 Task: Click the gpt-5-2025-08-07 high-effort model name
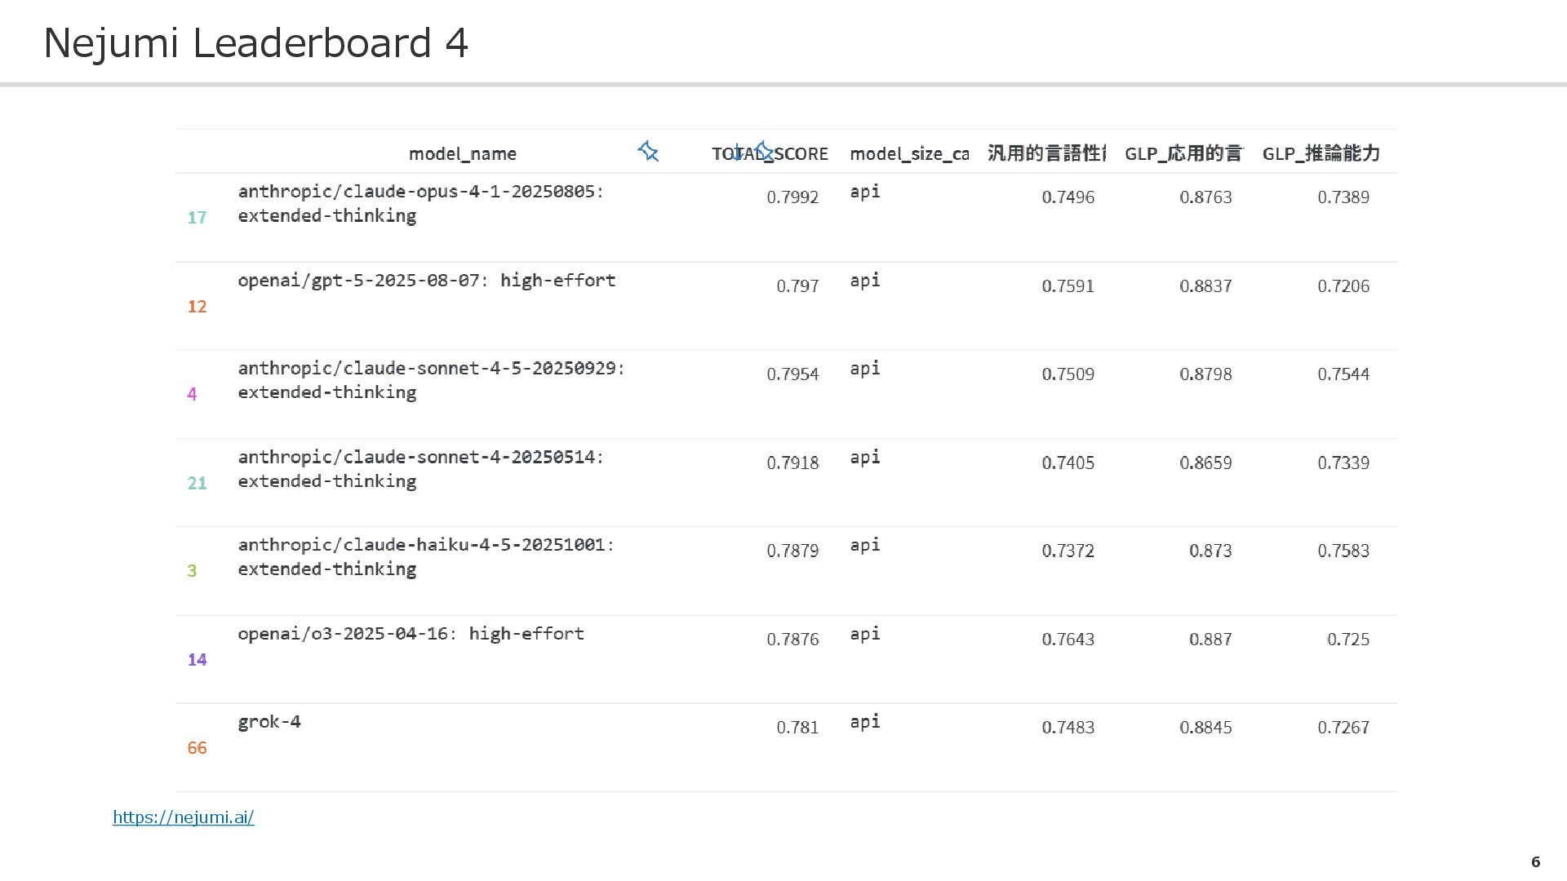pyautogui.click(x=426, y=281)
